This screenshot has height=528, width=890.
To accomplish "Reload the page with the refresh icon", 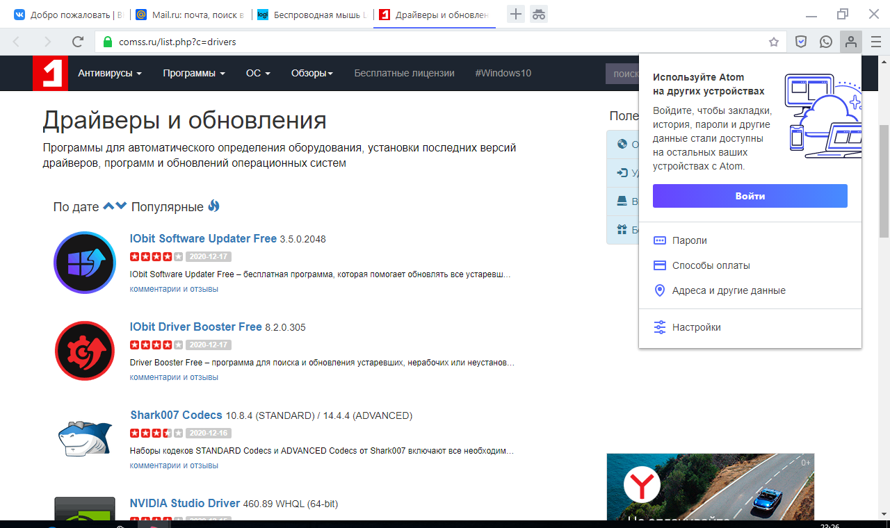I will click(x=78, y=42).
